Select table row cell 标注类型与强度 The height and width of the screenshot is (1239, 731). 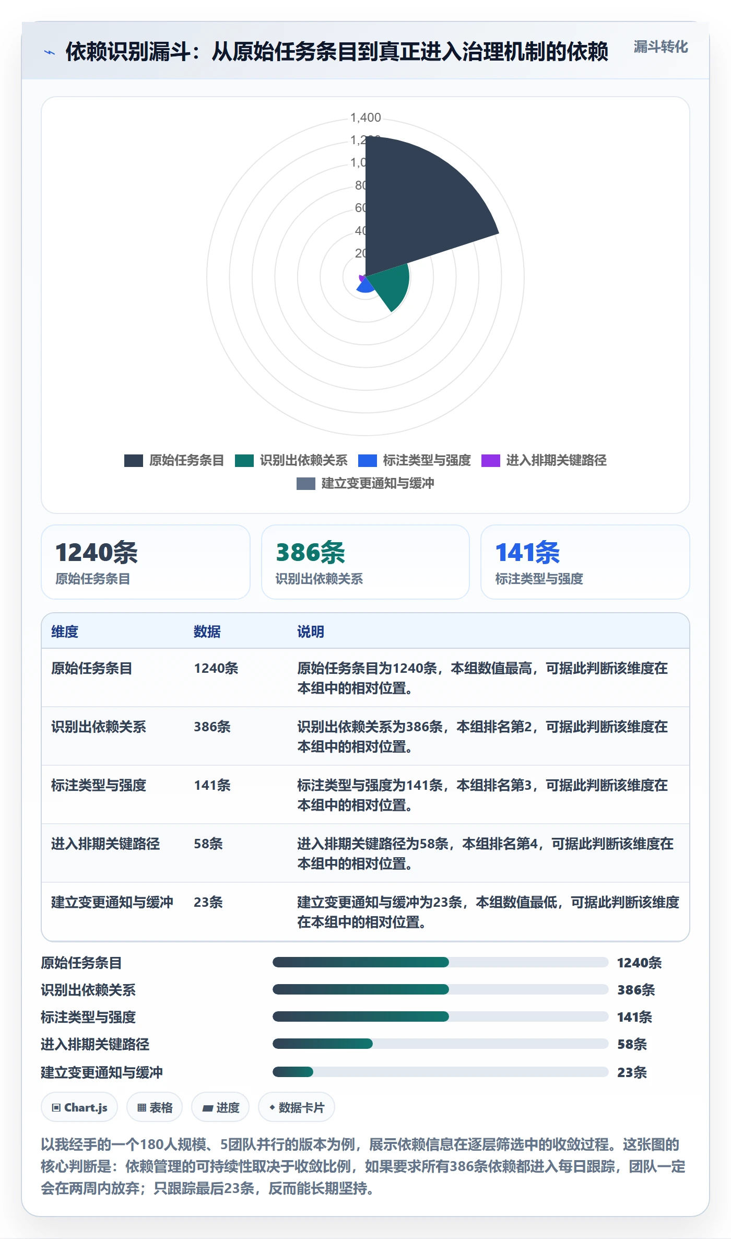(99, 785)
